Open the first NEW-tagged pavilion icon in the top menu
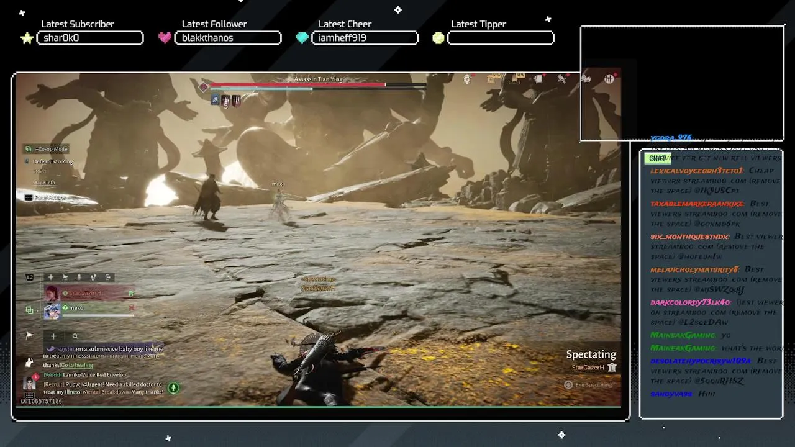The height and width of the screenshot is (447, 795). 491,78
